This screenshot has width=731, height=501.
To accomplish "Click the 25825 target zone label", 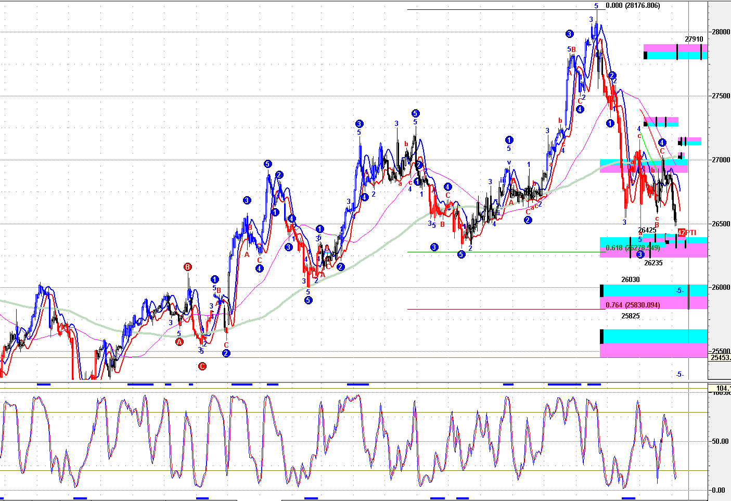I will point(631,316).
